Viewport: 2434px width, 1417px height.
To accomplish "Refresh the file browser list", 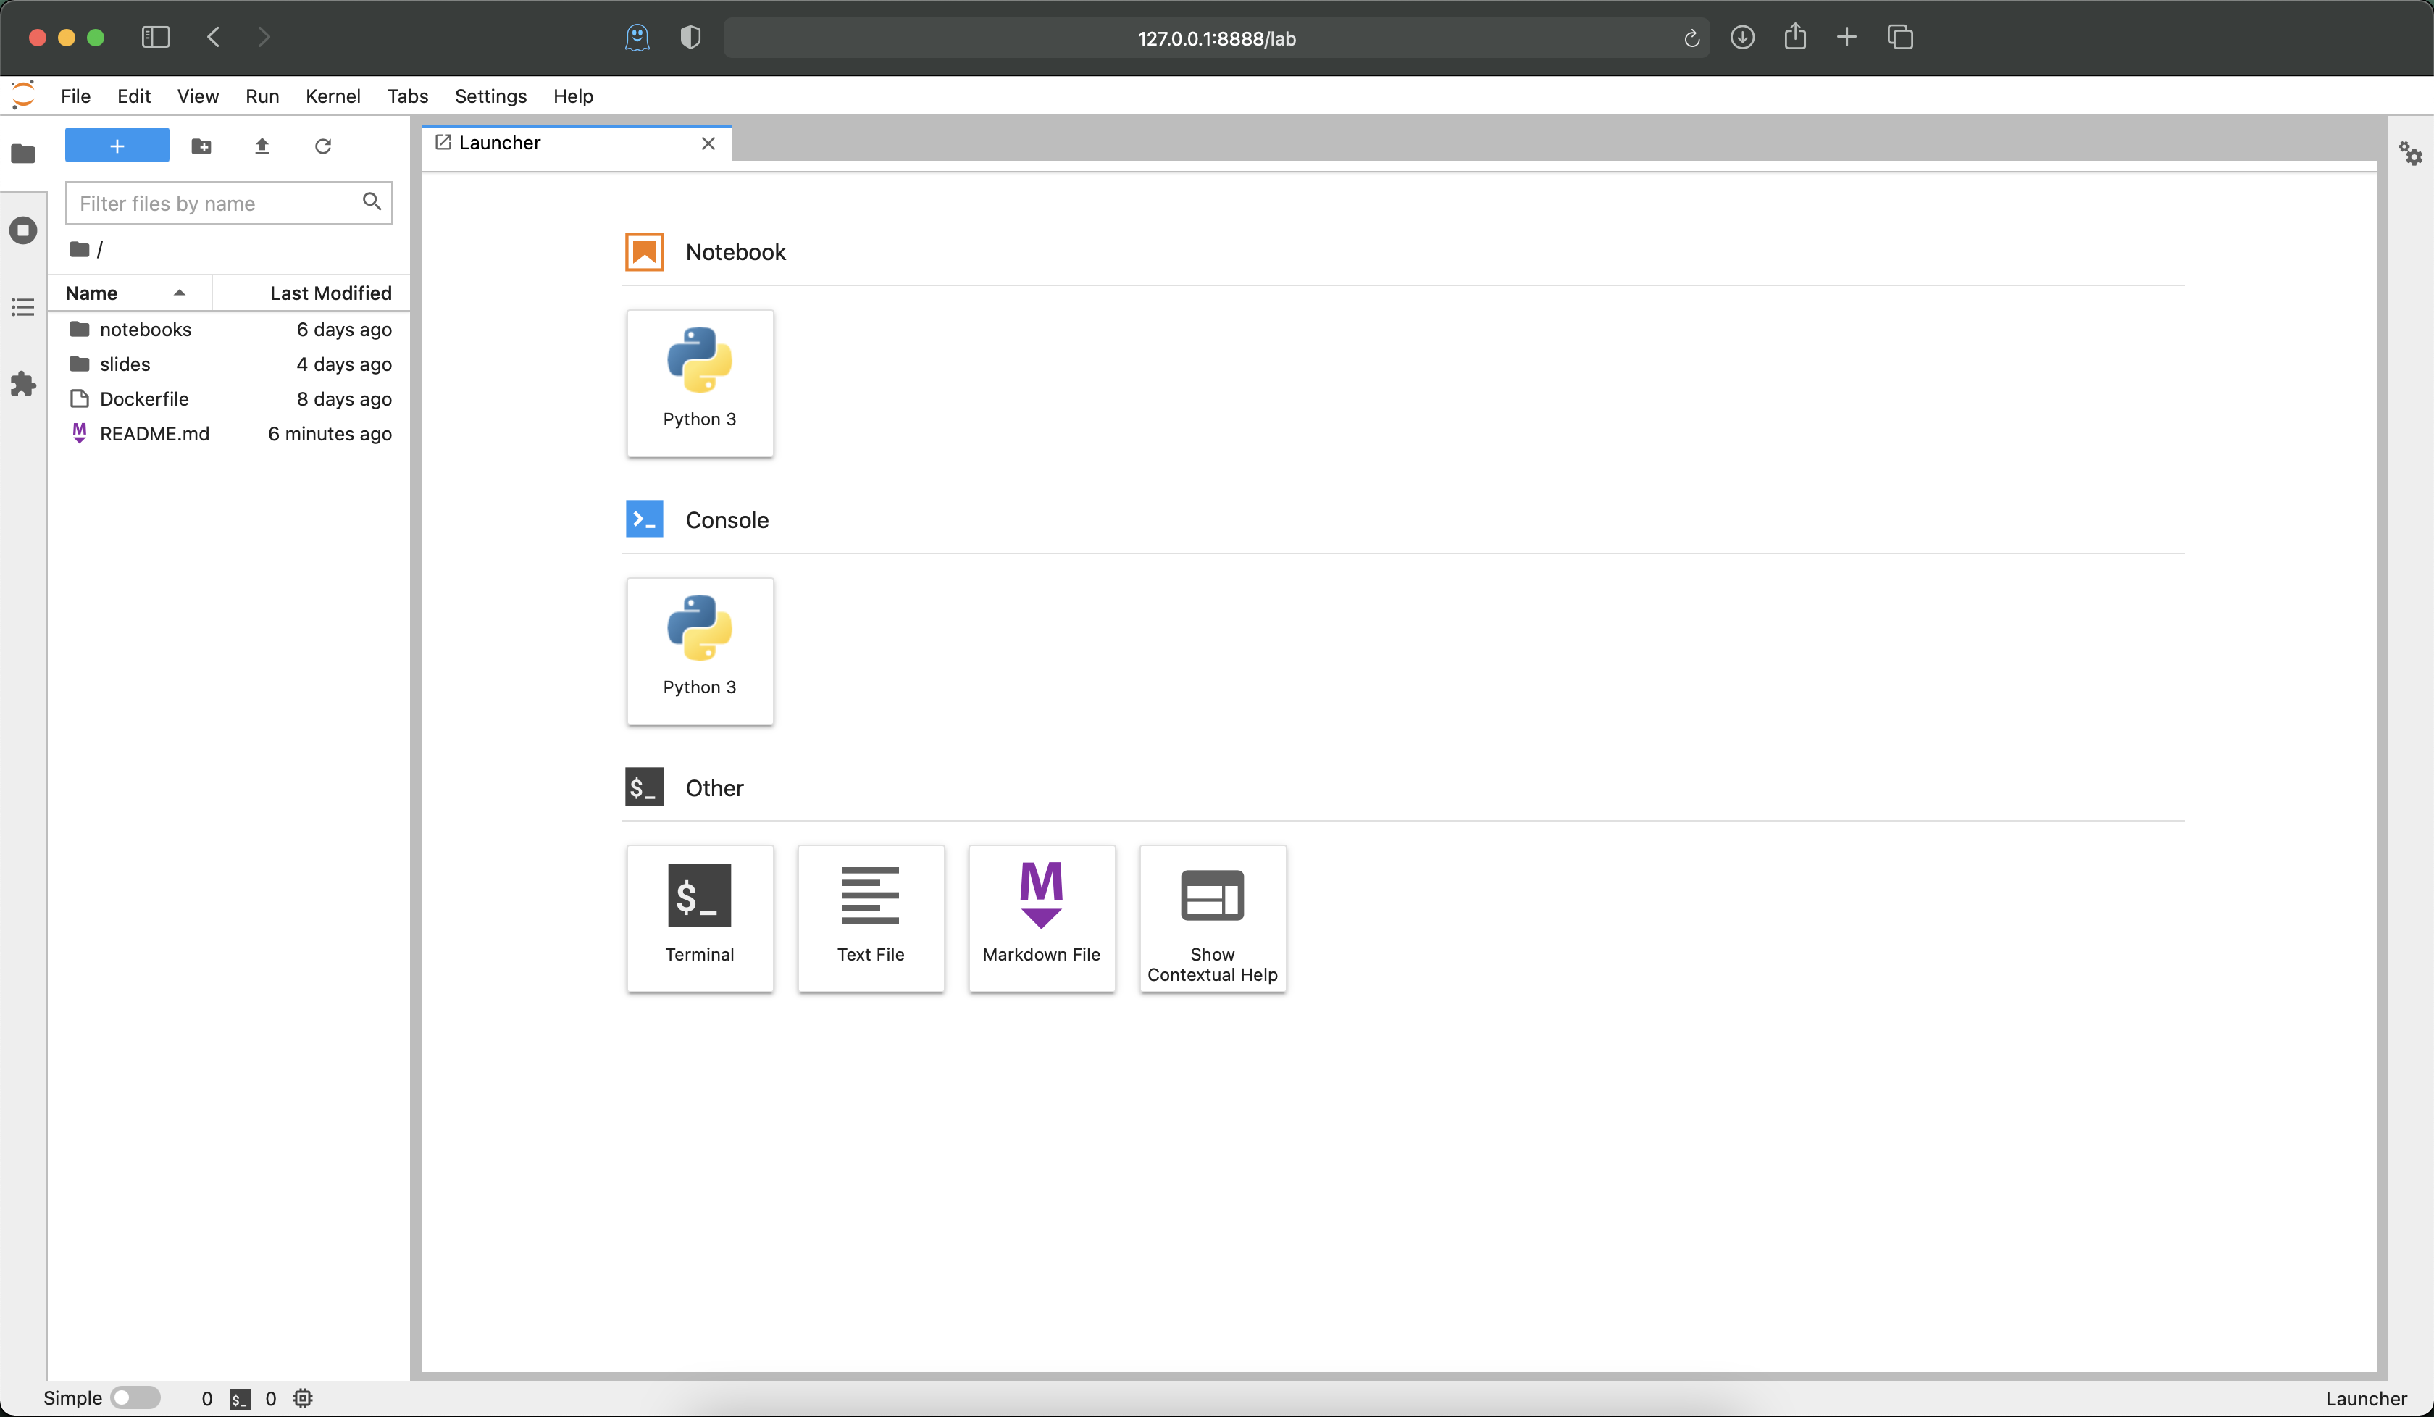I will [322, 146].
